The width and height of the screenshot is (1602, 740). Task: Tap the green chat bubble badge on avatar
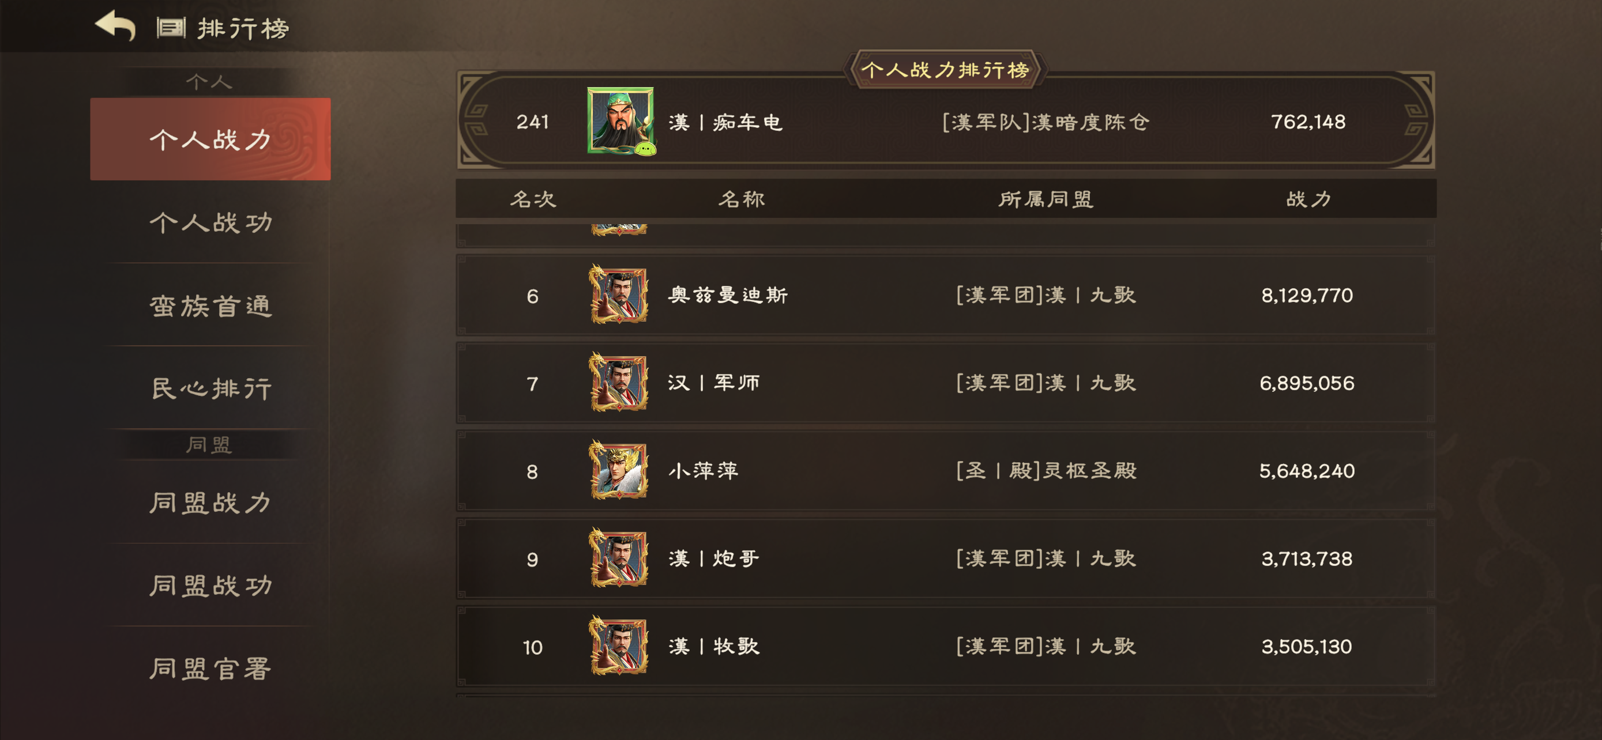[645, 149]
